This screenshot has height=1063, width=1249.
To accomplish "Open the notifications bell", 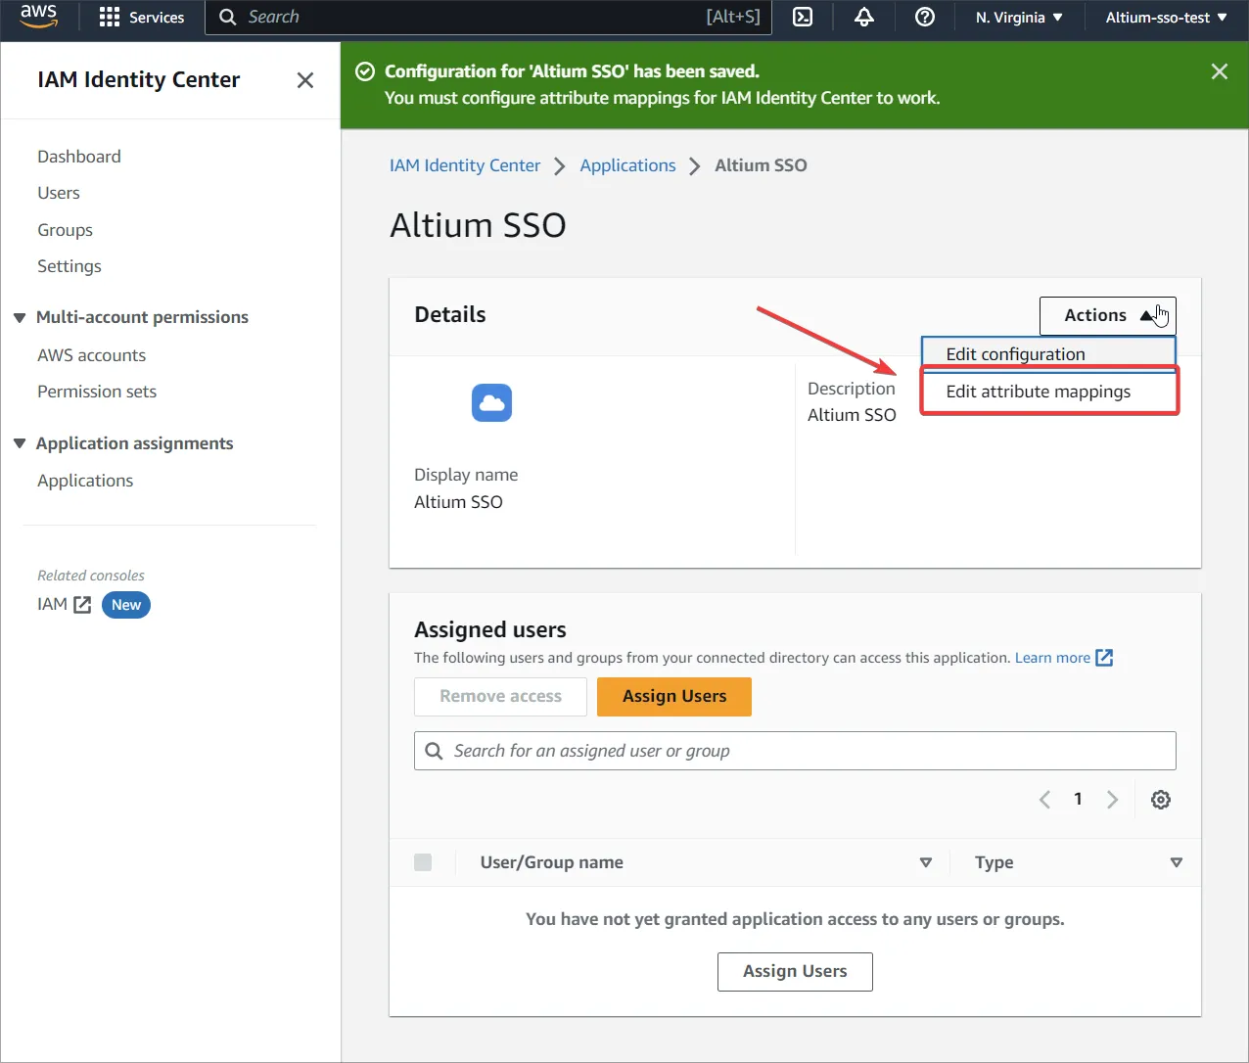I will pos(864,17).
